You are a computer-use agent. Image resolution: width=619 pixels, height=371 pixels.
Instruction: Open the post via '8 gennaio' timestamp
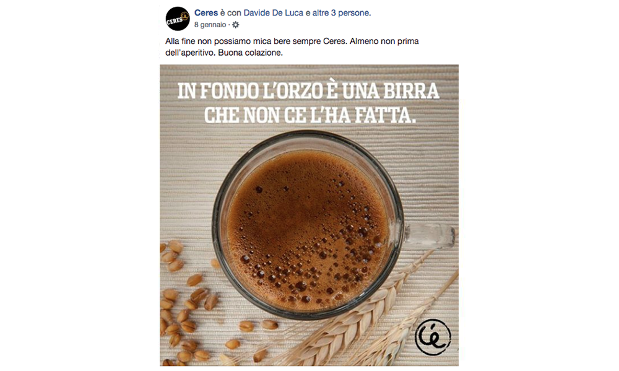point(210,25)
